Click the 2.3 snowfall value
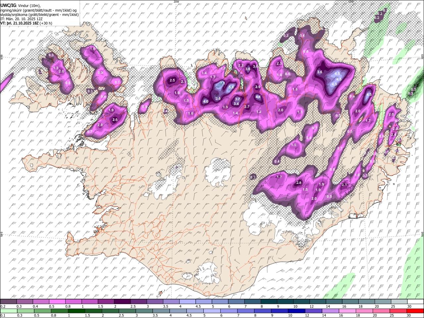This screenshot has width=424, height=318. [279, 64]
